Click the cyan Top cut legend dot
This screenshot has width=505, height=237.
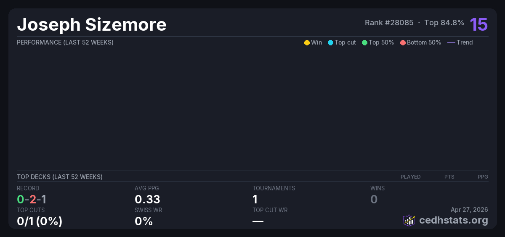tap(330, 42)
